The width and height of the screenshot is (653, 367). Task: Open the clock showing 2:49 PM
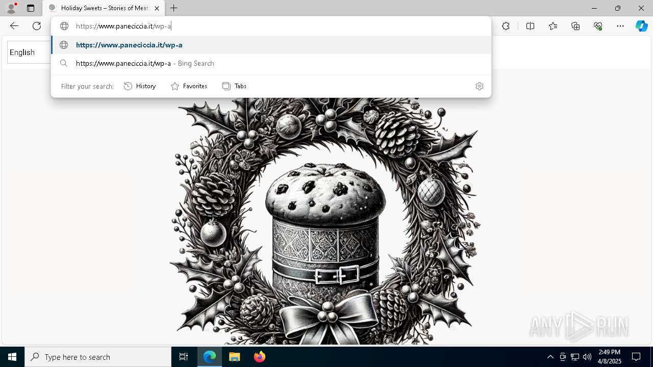coord(609,357)
